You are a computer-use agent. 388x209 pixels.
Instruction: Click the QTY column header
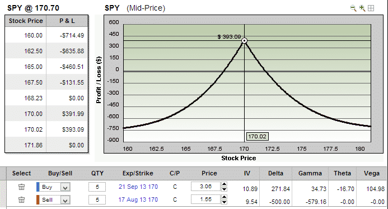point(97,173)
